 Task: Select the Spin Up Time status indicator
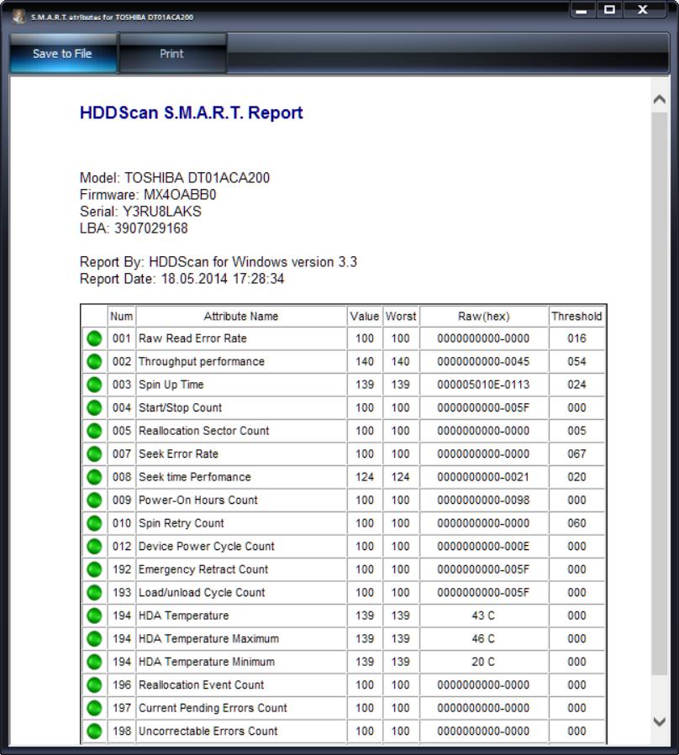(x=94, y=385)
